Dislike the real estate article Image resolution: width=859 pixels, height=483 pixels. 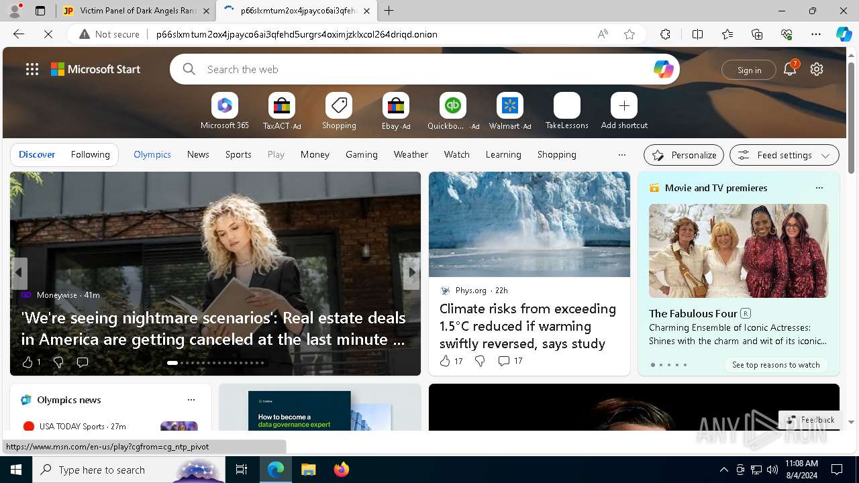[x=58, y=362]
